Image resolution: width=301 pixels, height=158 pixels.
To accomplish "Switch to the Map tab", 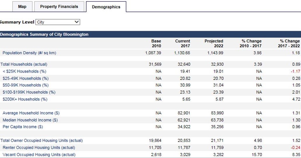I will (x=22, y=7).
